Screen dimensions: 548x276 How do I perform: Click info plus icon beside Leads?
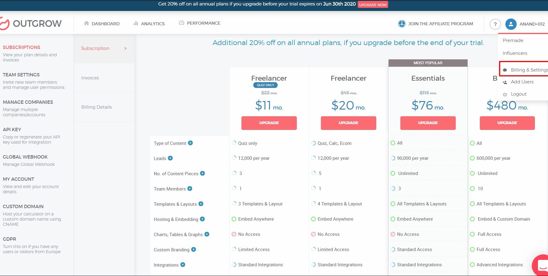pos(170,158)
